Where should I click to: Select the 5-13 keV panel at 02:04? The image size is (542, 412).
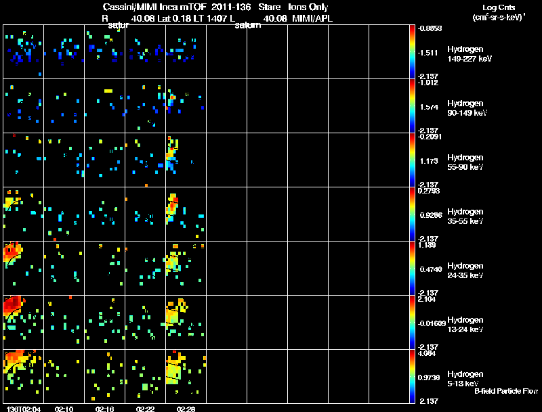click(x=24, y=376)
